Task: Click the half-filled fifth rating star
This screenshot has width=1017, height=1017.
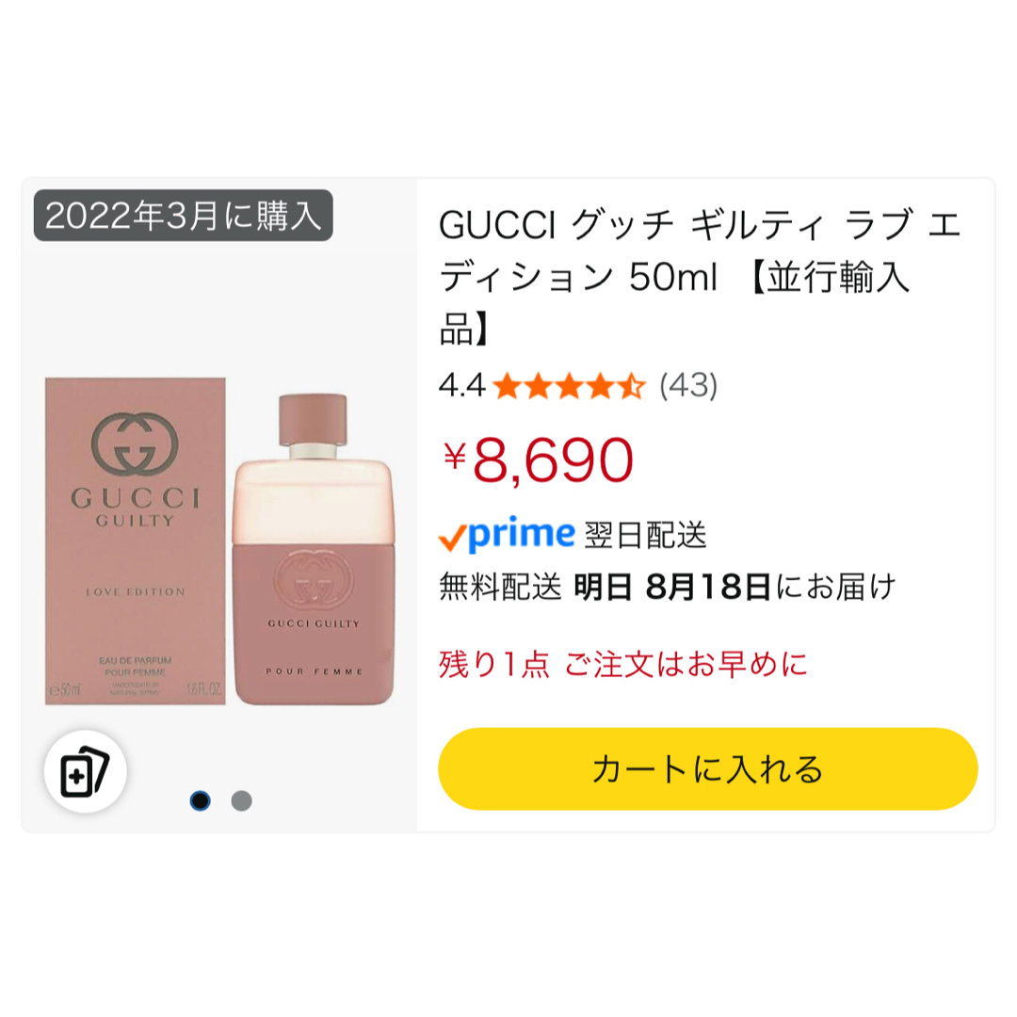Action: [631, 387]
